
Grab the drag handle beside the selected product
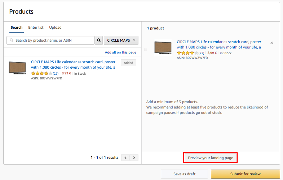146,50
